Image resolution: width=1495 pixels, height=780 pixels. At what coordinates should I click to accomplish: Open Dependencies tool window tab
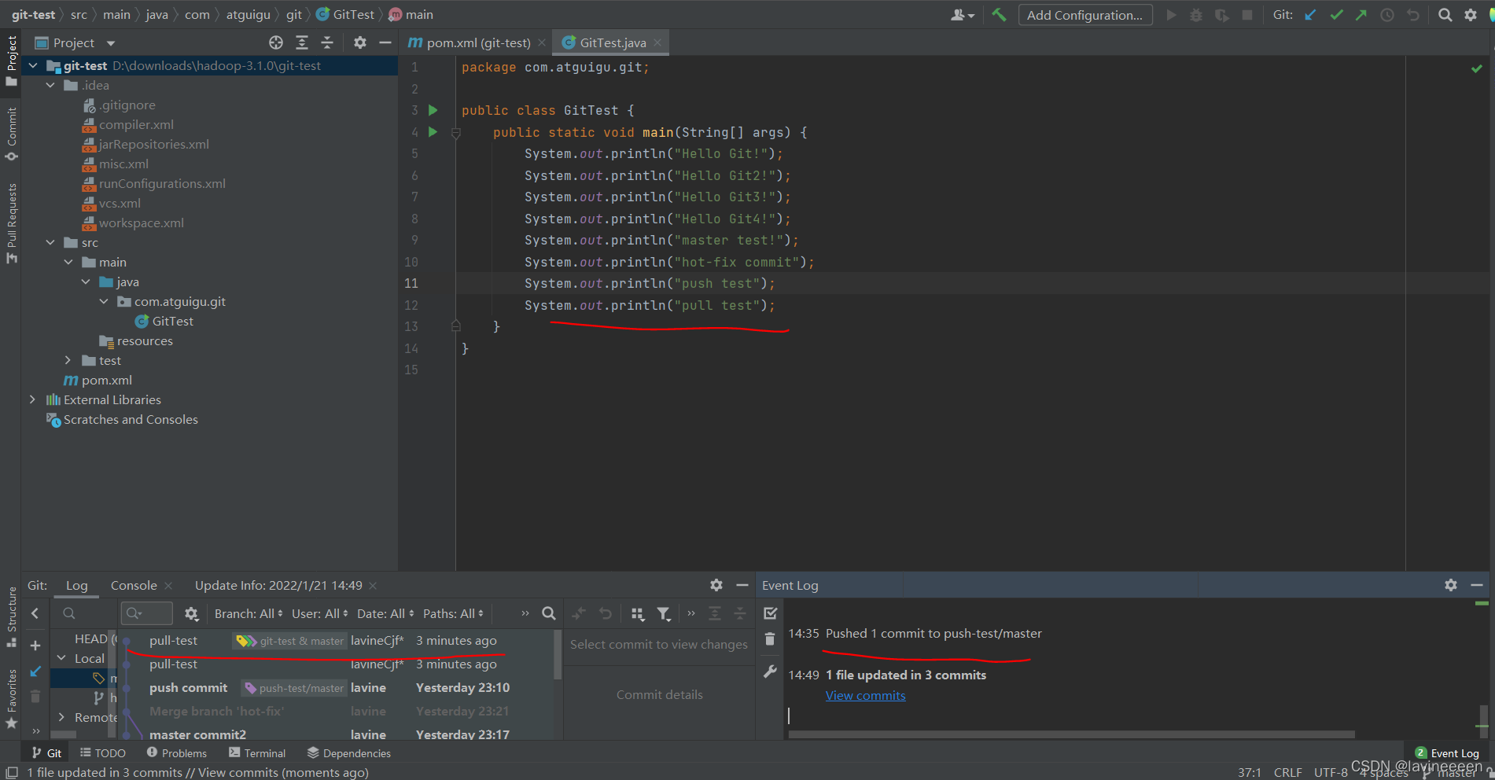click(x=348, y=753)
